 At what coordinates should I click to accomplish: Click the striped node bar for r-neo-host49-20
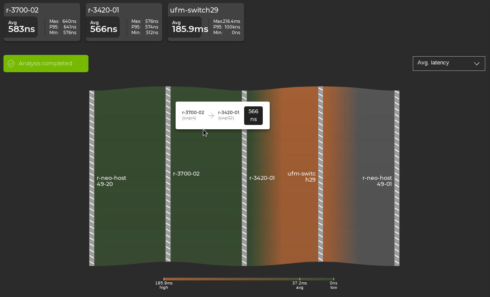click(x=92, y=178)
